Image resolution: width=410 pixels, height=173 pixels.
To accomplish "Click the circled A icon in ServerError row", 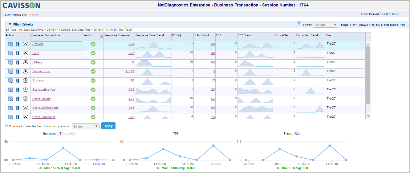I will point(26,72).
